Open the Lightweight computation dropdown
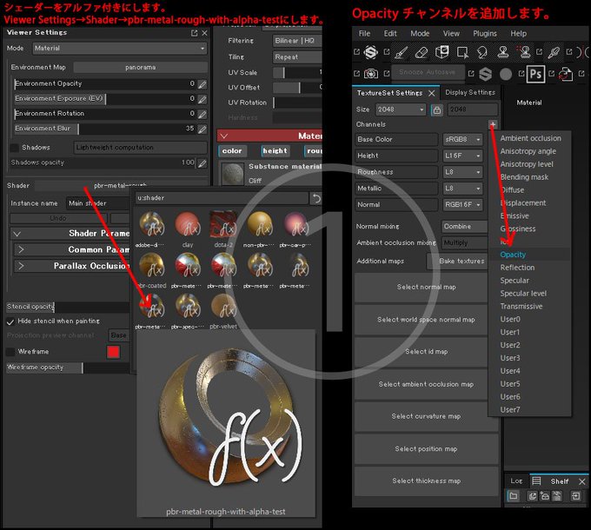The width and height of the screenshot is (591, 530). coord(140,148)
